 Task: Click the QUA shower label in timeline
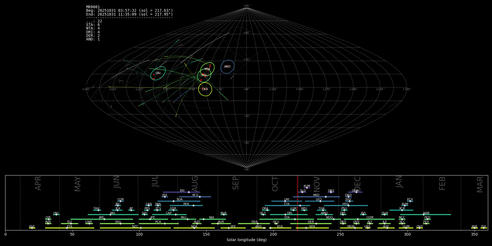pos(385,213)
